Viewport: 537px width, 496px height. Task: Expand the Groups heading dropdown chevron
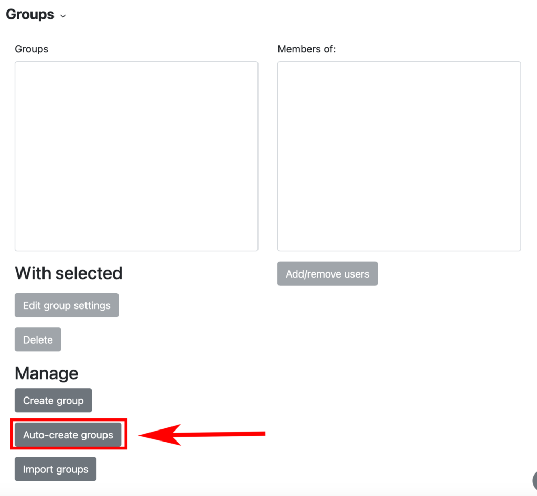(63, 16)
